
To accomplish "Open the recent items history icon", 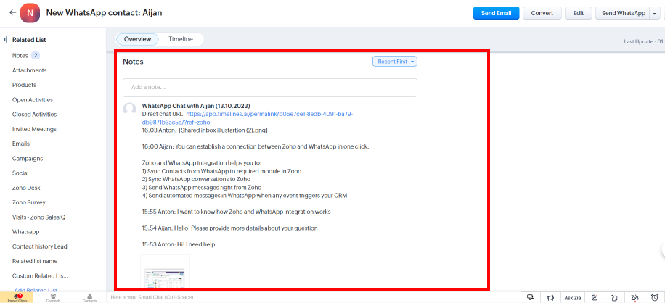I will coord(614,297).
